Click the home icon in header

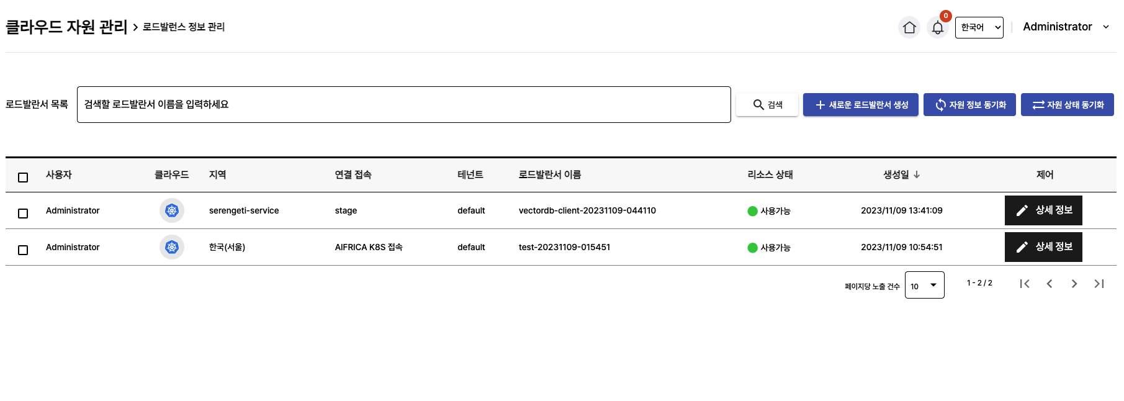point(909,27)
